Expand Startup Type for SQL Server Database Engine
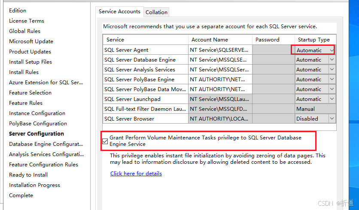This screenshot has height=210, width=359. coord(332,60)
